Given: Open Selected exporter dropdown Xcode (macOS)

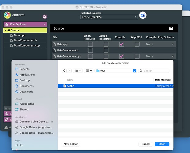Looking at the screenshot, I should [109, 17].
